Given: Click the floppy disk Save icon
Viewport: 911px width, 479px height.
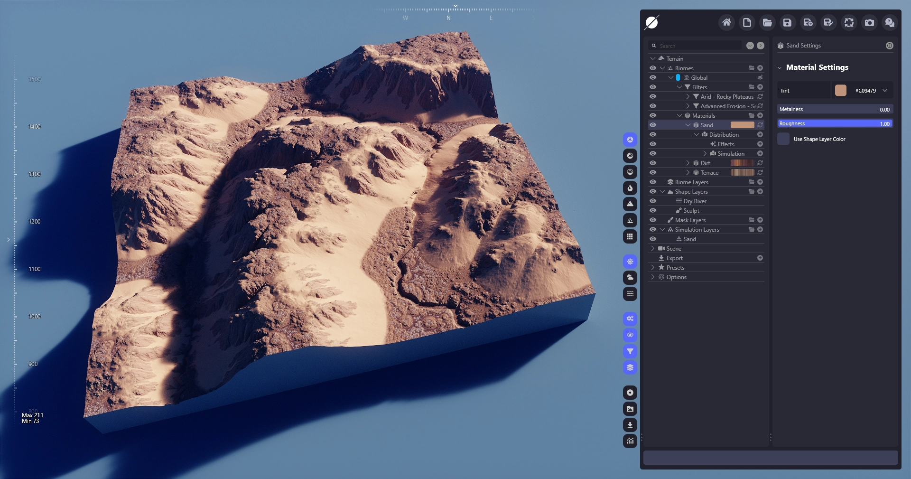Looking at the screenshot, I should [787, 23].
